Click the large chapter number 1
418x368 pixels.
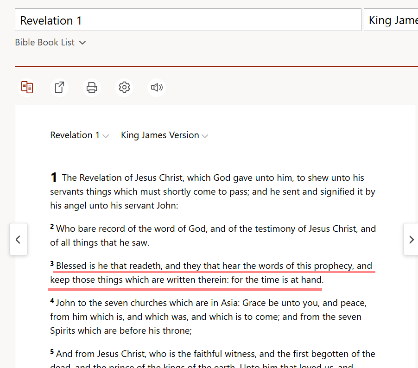click(54, 178)
